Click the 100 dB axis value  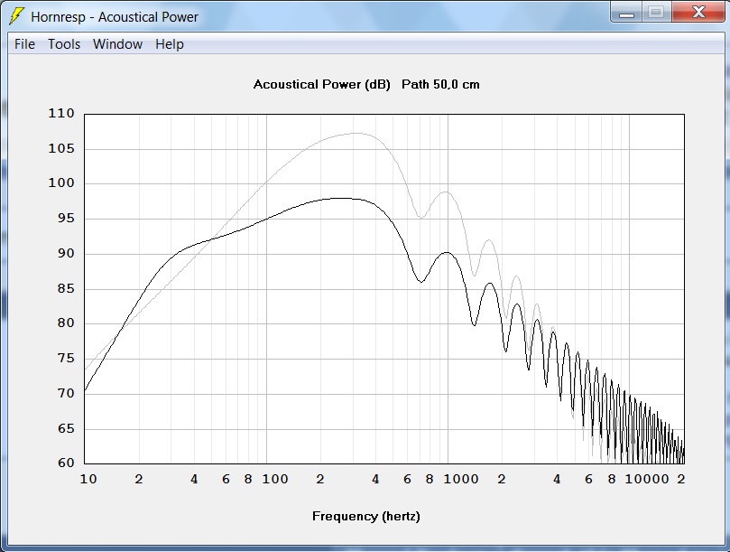(61, 182)
